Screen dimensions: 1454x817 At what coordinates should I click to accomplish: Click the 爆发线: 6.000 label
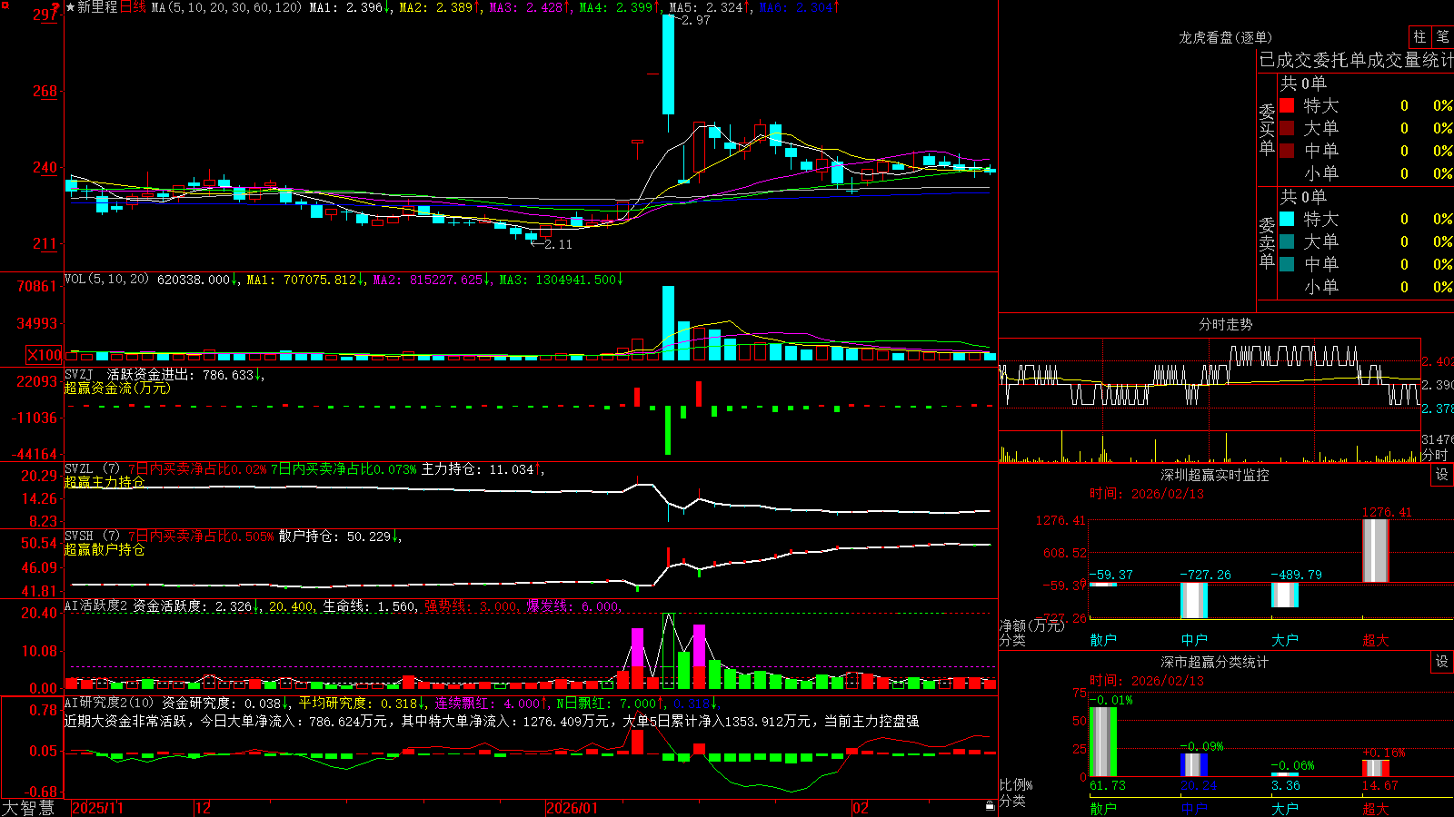tap(573, 605)
